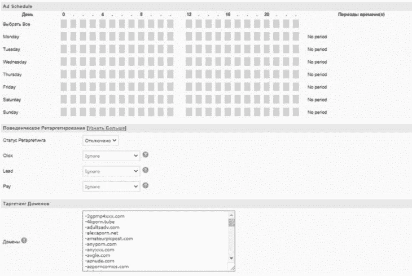Click the -adultsadv.com domain line
412x276 pixels.
coord(102,228)
